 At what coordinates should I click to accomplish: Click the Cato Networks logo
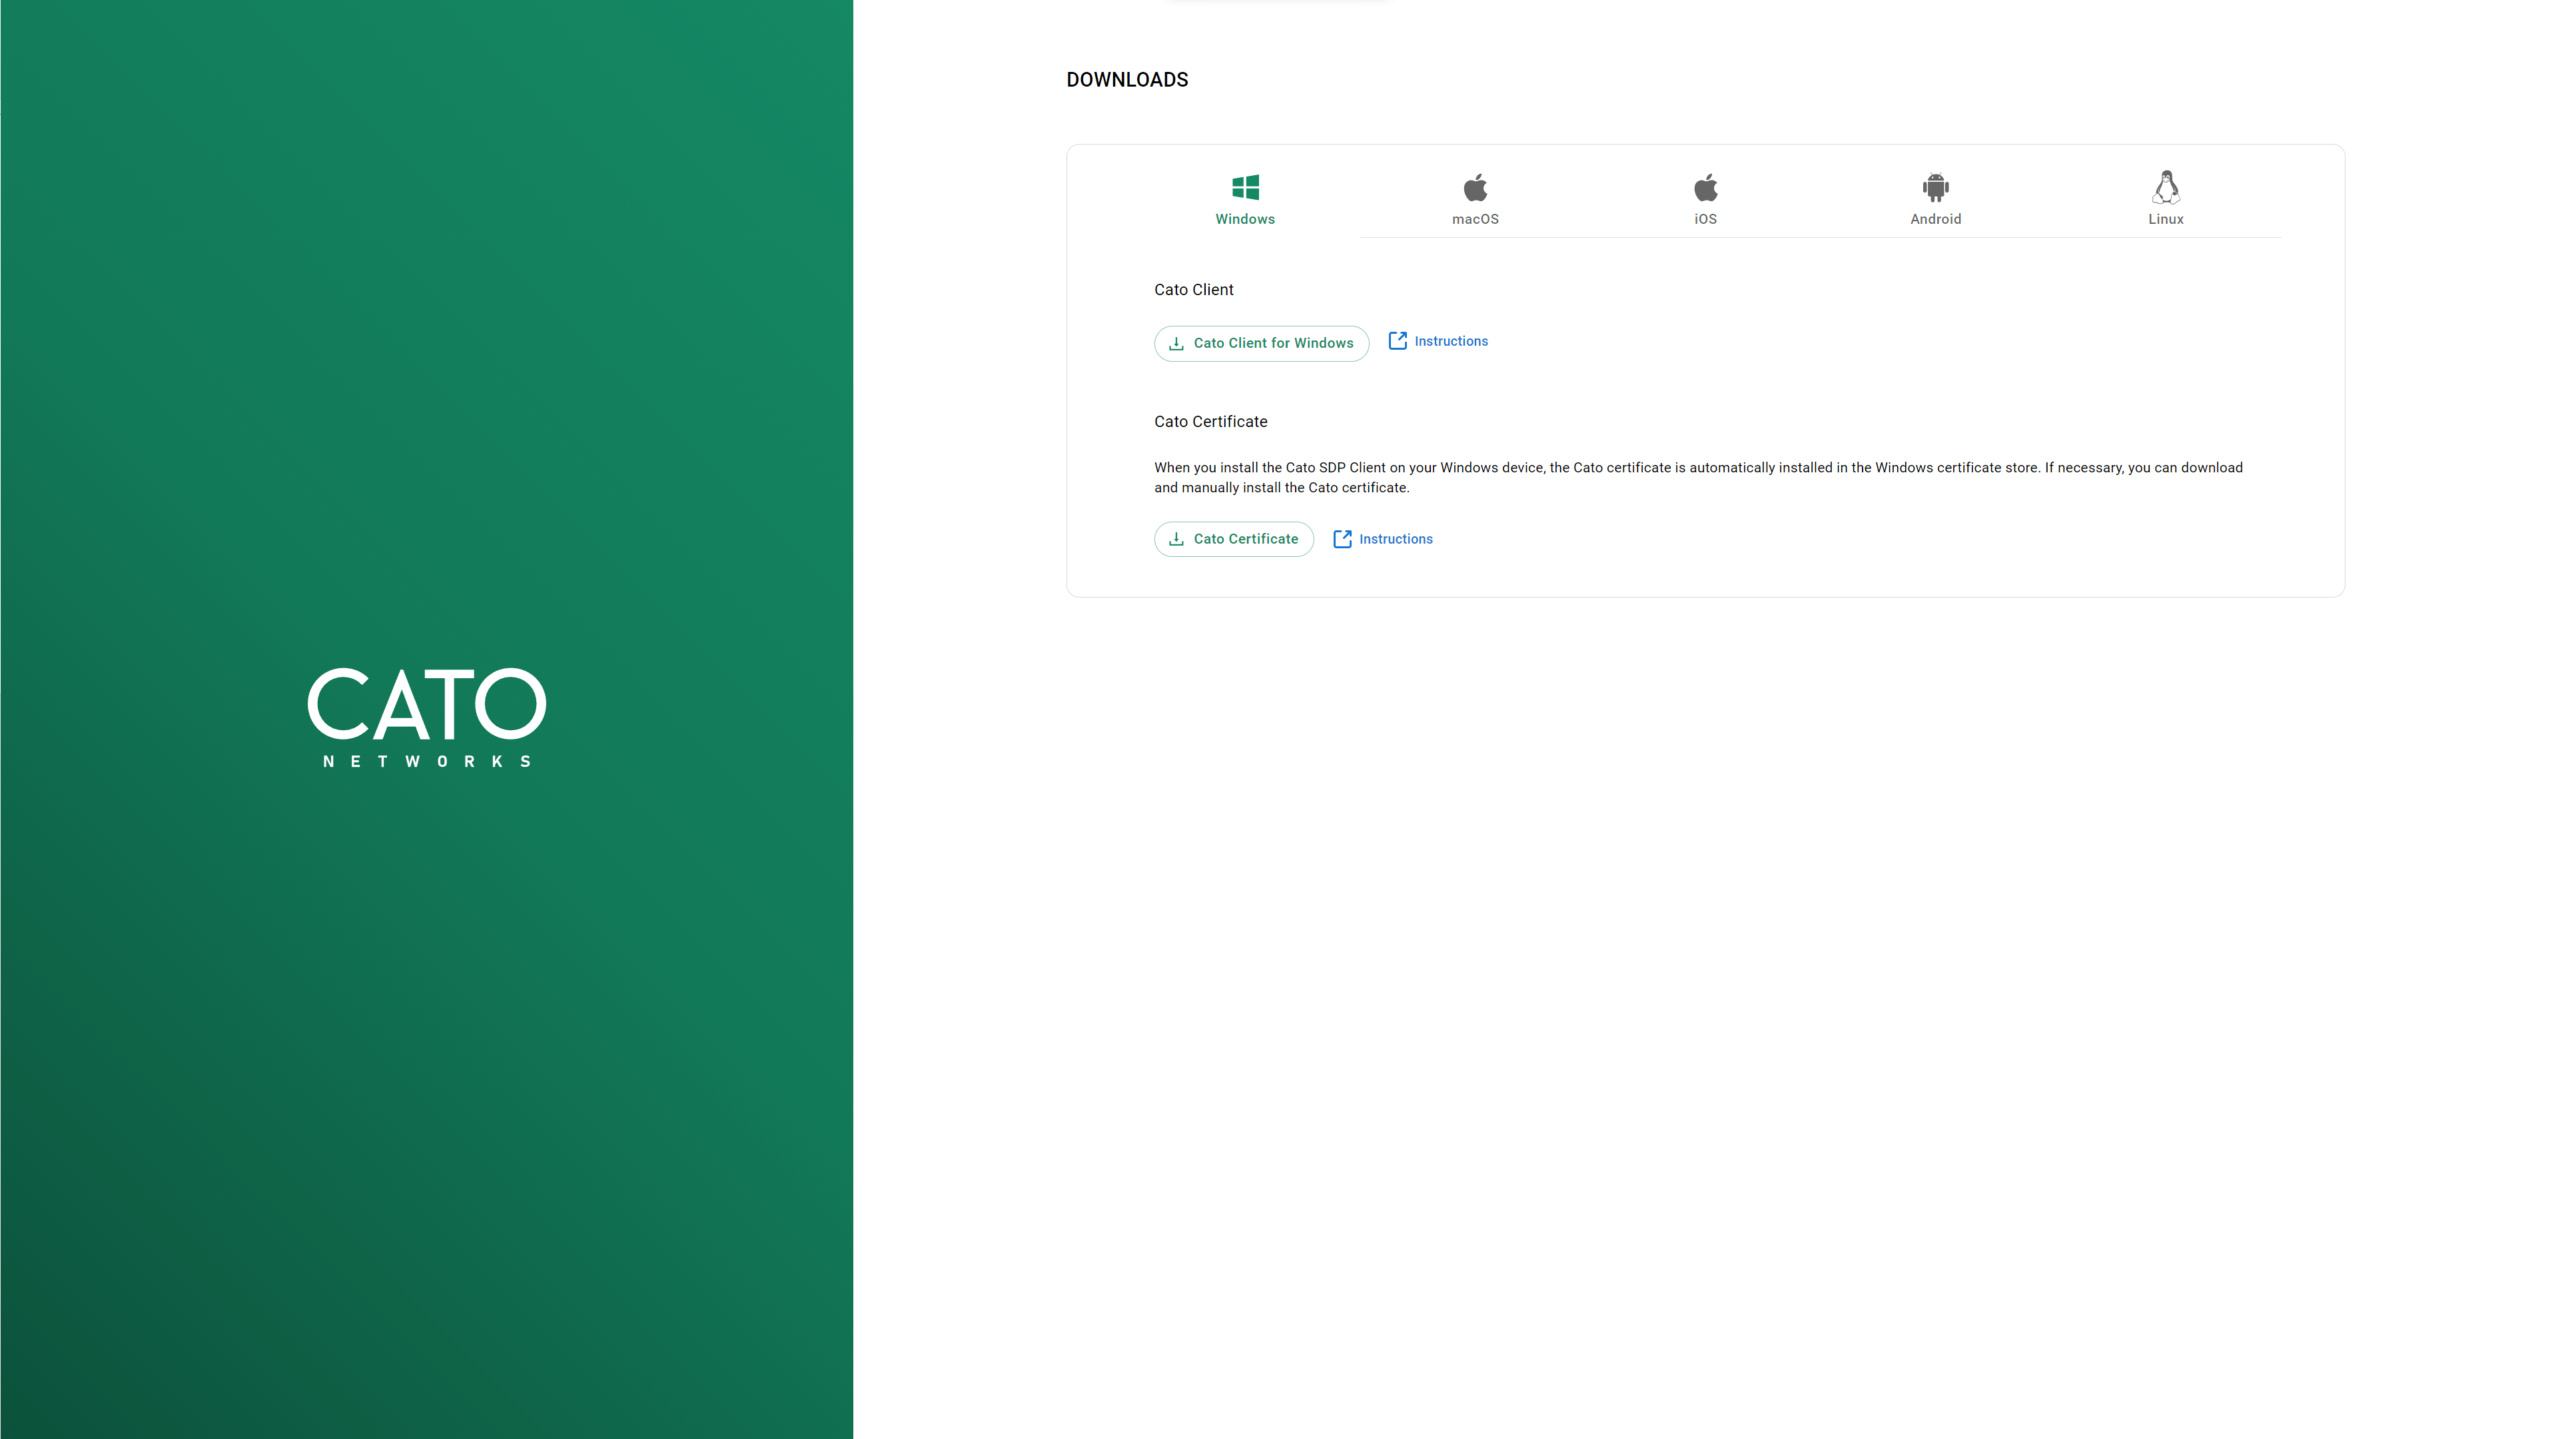click(x=427, y=716)
